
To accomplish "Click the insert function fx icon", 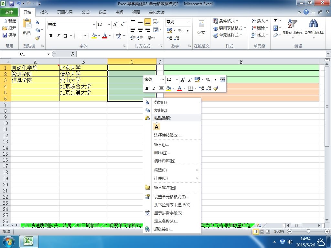I will click(73, 54).
